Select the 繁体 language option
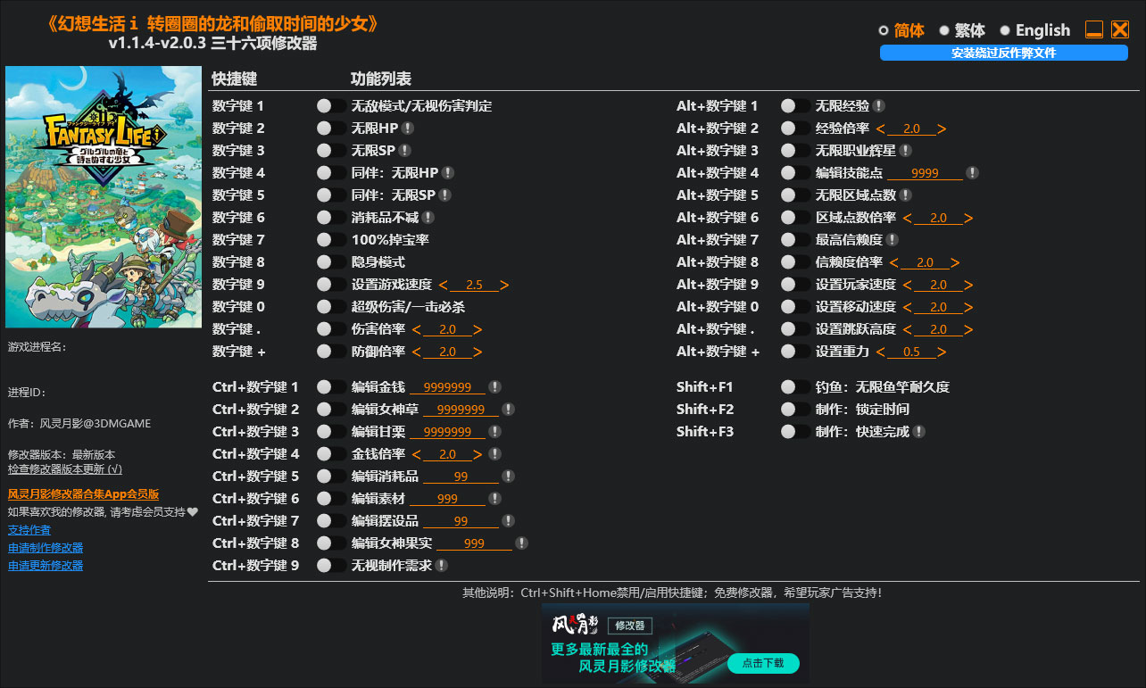 945,29
